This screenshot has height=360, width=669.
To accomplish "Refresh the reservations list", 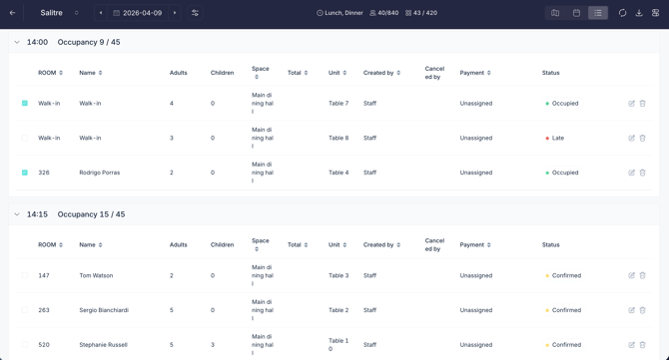I will click(622, 13).
